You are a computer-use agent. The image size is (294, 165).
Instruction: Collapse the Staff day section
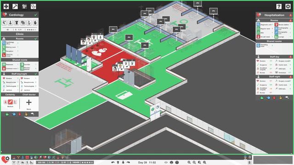(274, 57)
